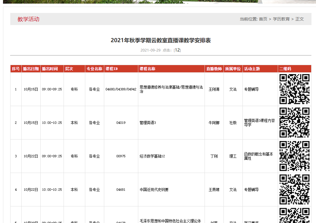Viewport: 316px width, 223px height.
Task: Select the 课程名称 column header
Action: click(148, 69)
